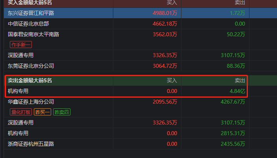Click 卖出 column header in sell section
Image resolution: width=277 pixels, height=158 pixels.
(240, 80)
